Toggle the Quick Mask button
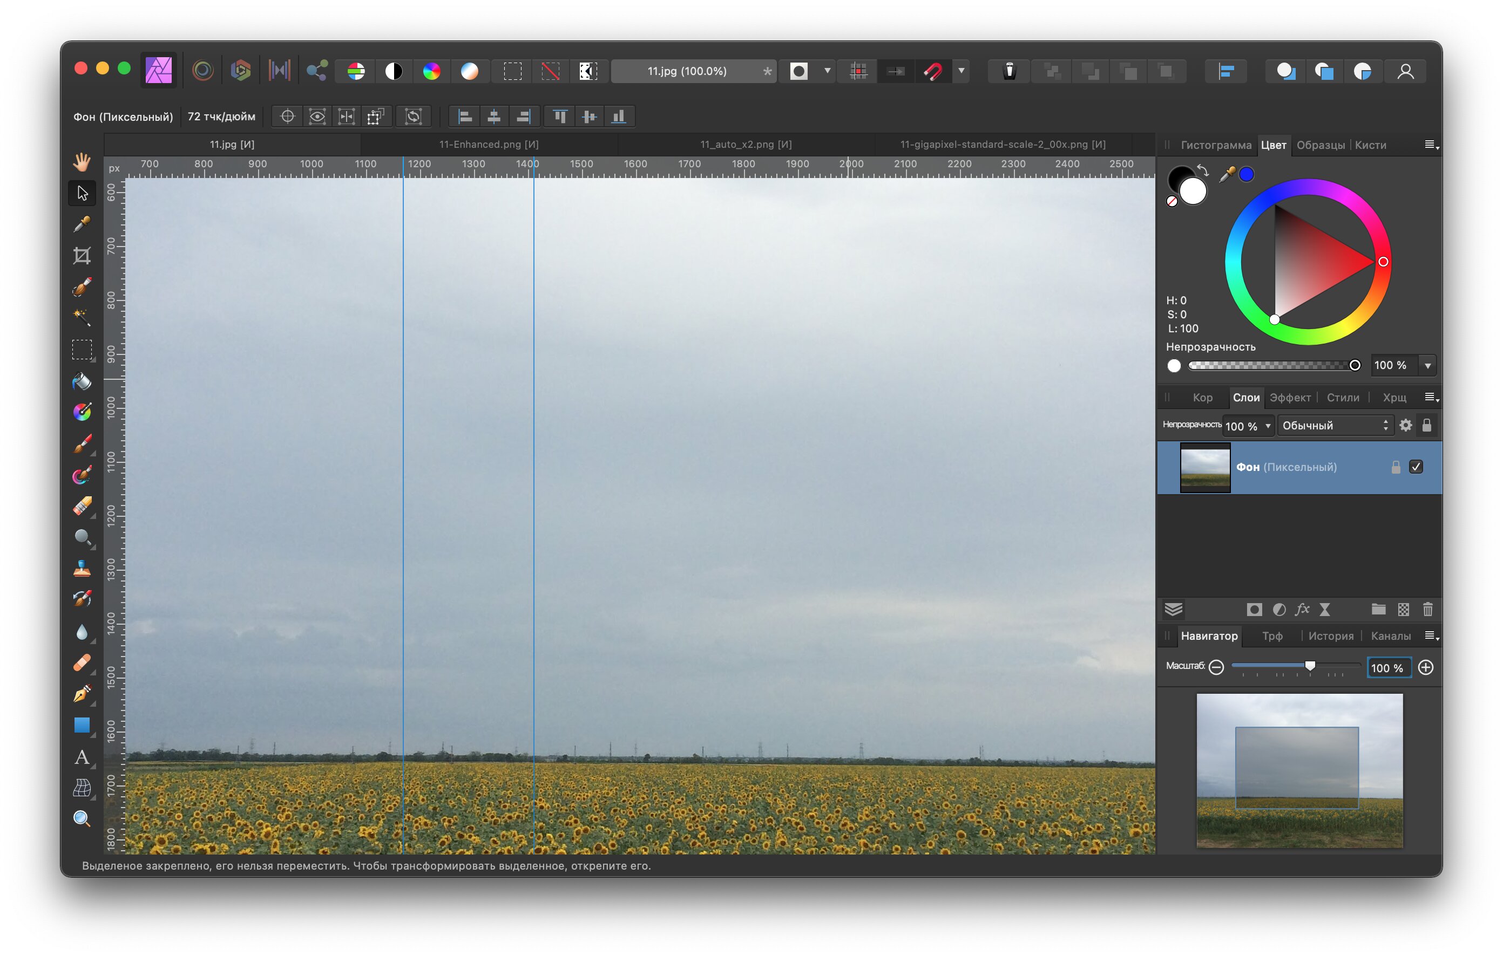This screenshot has height=957, width=1503. (799, 71)
